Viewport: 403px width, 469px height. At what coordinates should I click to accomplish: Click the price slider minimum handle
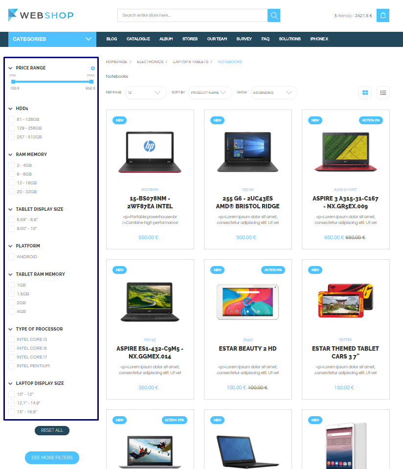point(13,82)
